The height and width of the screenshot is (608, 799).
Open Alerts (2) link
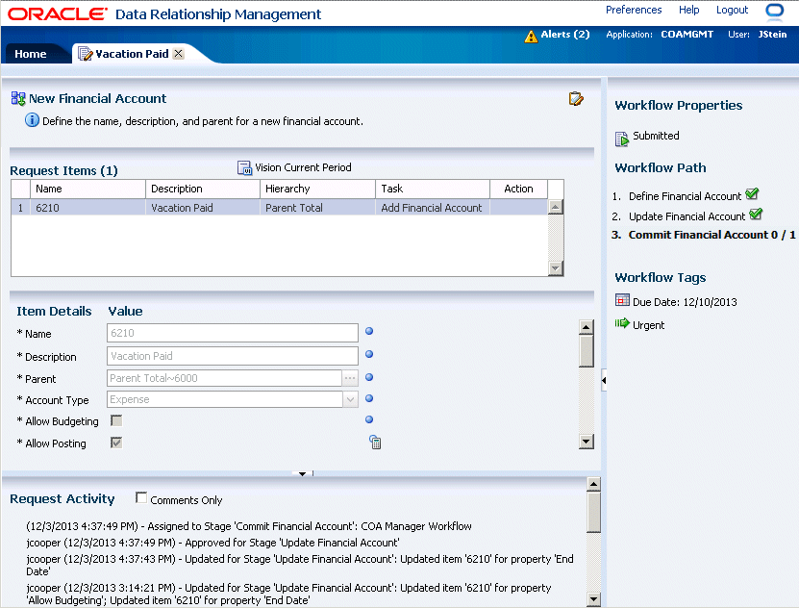point(565,34)
